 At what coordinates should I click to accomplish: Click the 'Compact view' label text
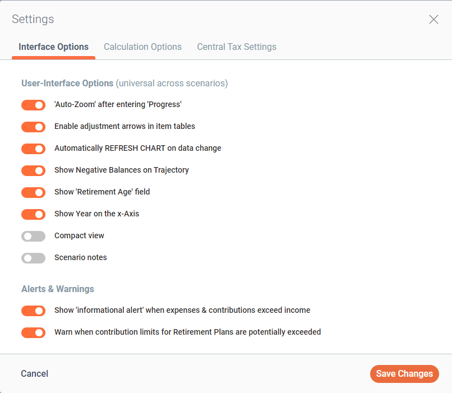coord(79,236)
